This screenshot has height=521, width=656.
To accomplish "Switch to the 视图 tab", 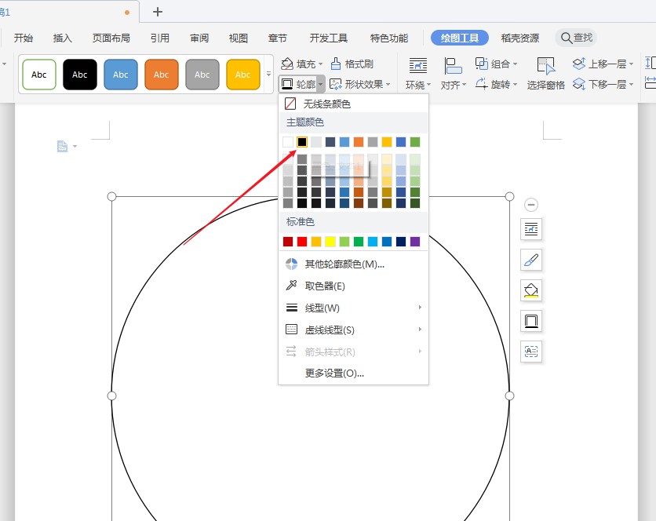I will 239,38.
